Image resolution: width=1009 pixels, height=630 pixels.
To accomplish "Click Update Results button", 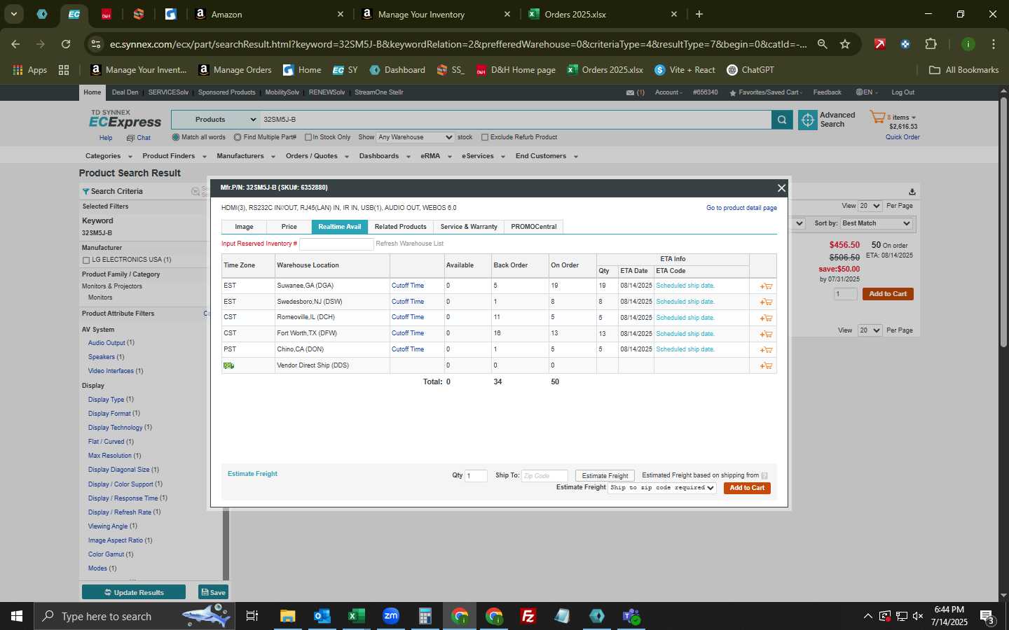I will click(134, 592).
